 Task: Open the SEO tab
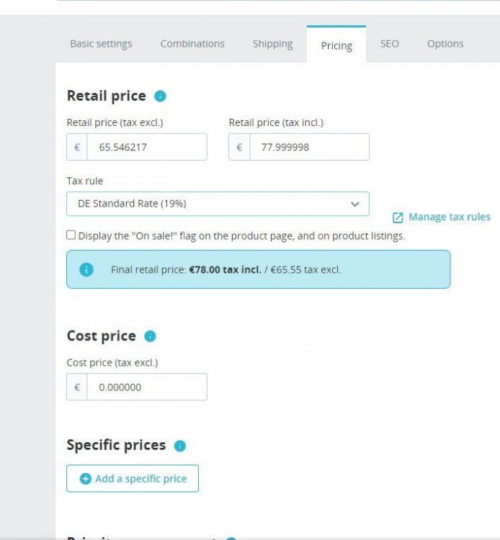point(389,44)
